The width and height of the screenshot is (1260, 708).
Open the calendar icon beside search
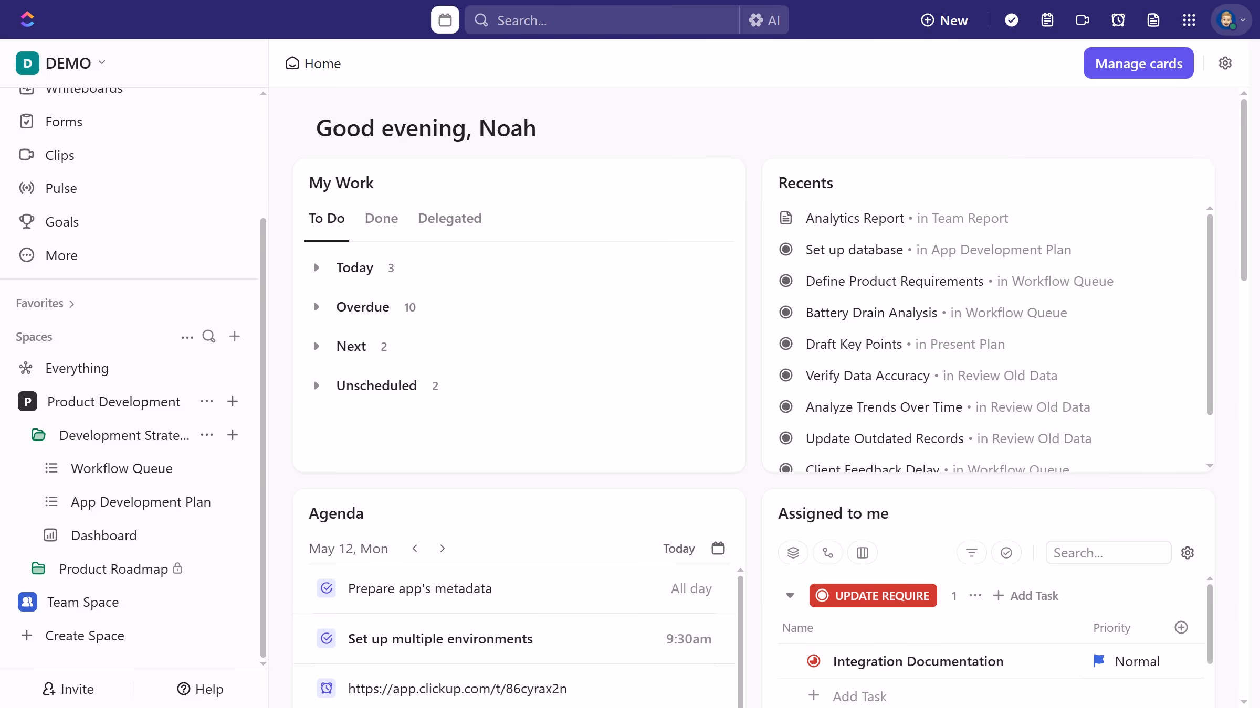pyautogui.click(x=445, y=20)
